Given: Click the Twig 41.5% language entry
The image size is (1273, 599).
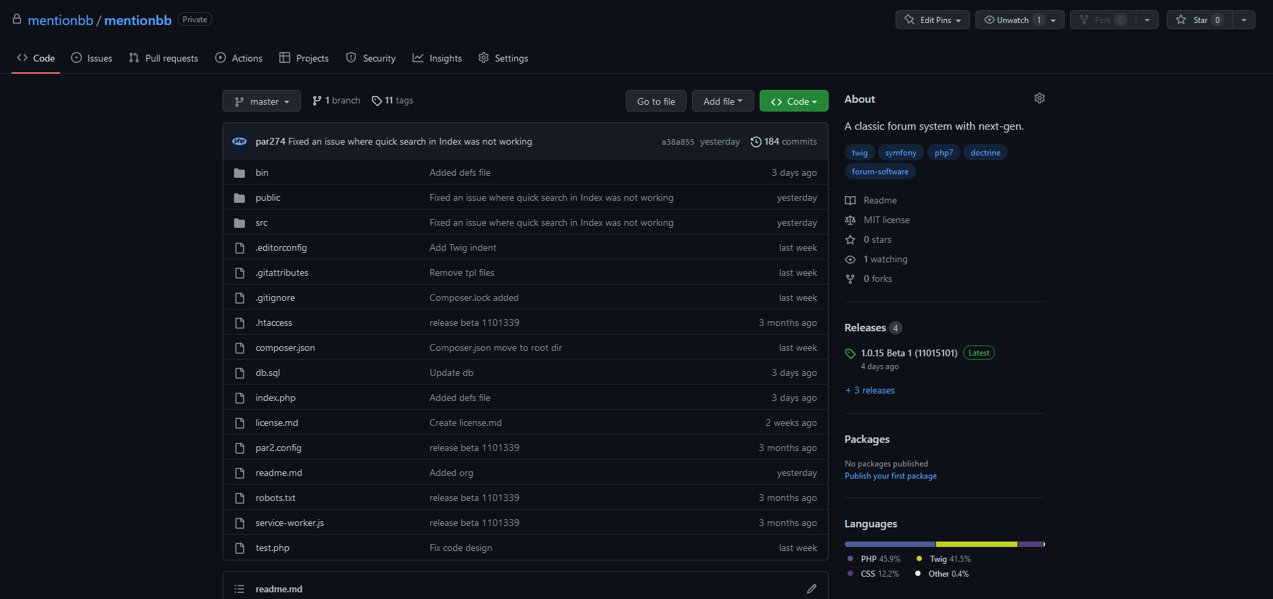Looking at the screenshot, I should click(944, 559).
